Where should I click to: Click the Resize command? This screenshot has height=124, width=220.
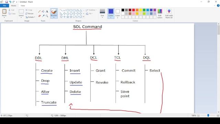click(30, 13)
